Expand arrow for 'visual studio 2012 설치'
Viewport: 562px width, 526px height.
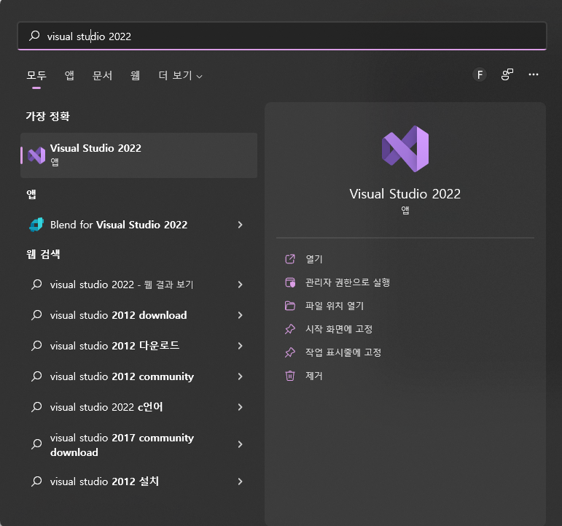click(240, 481)
